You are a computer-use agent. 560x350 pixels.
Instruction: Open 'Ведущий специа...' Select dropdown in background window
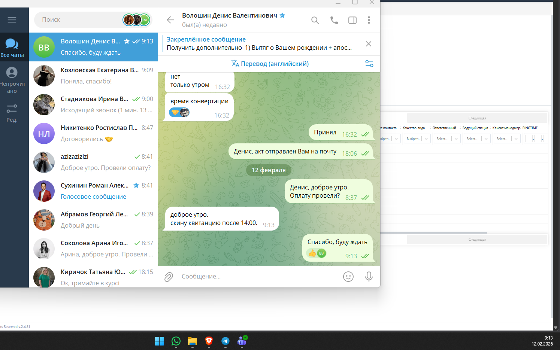477,139
